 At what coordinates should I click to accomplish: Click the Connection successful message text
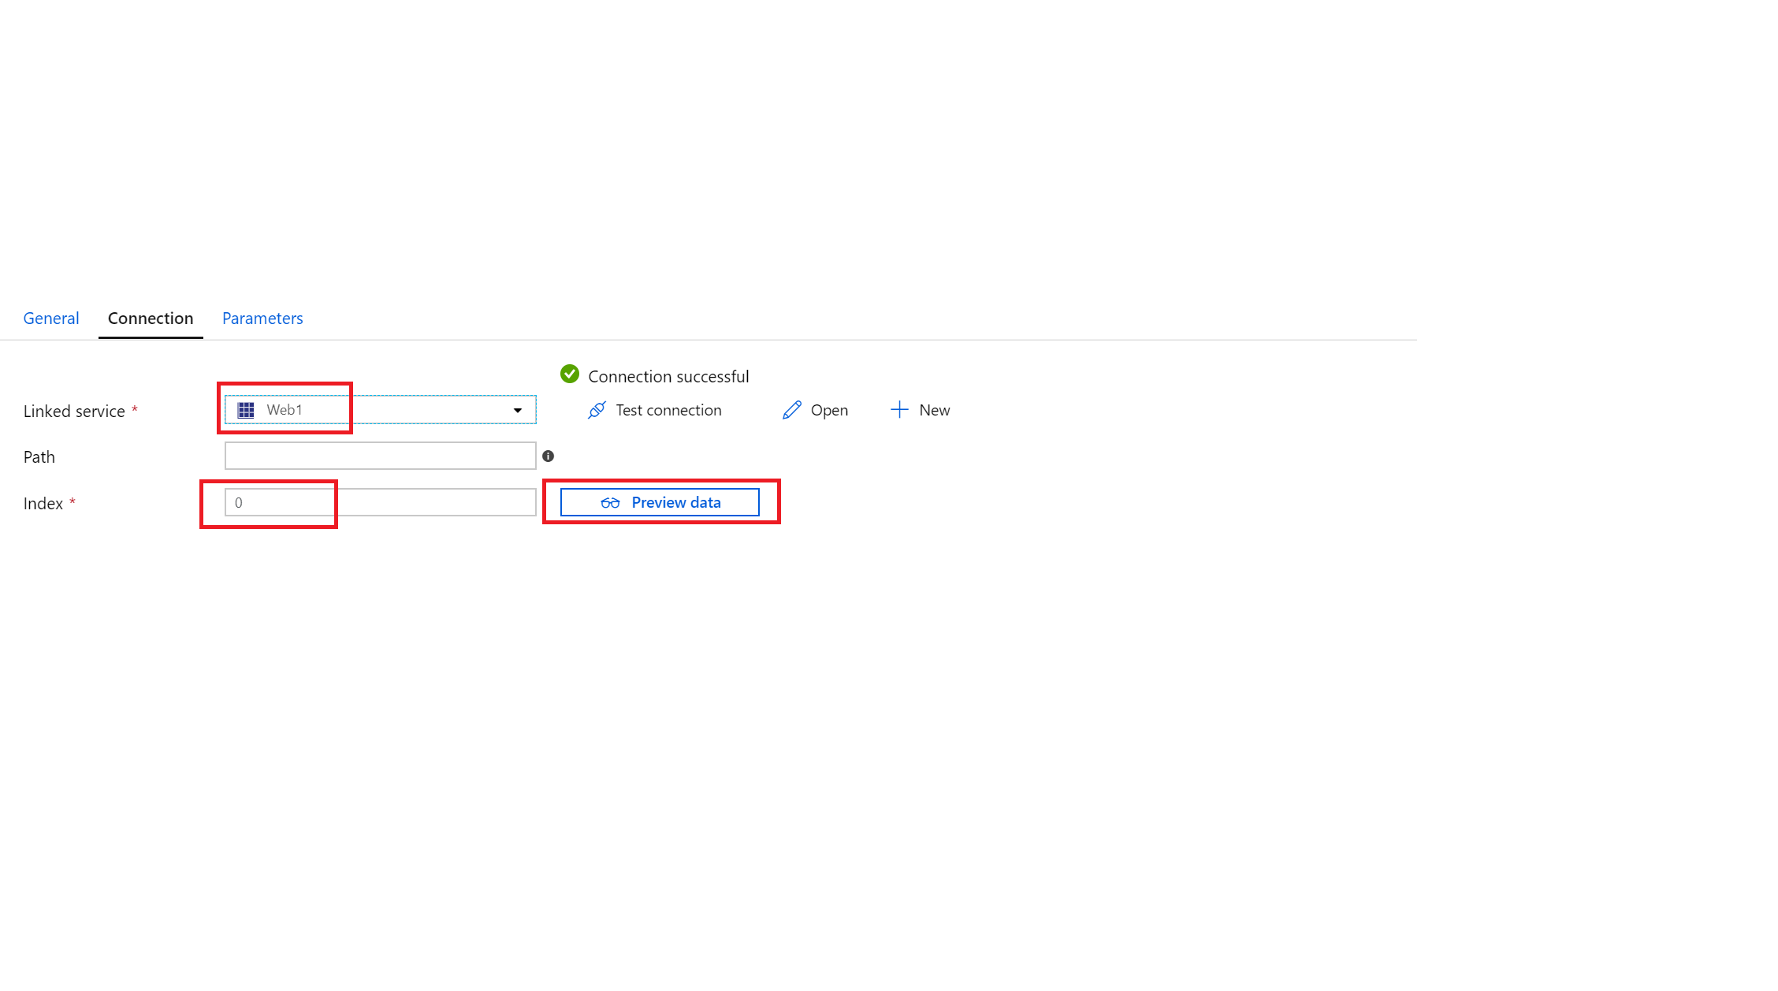668,377
